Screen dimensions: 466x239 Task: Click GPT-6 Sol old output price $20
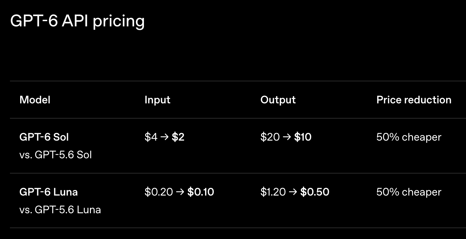coord(270,137)
